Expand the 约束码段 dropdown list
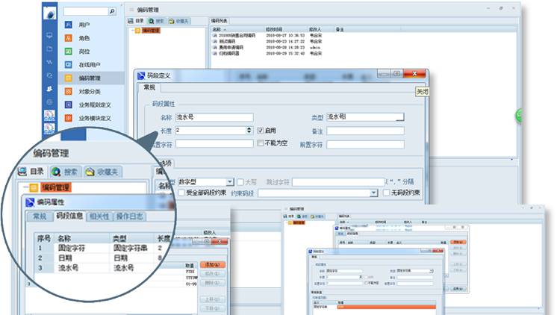560x315 pixels. tap(373, 193)
